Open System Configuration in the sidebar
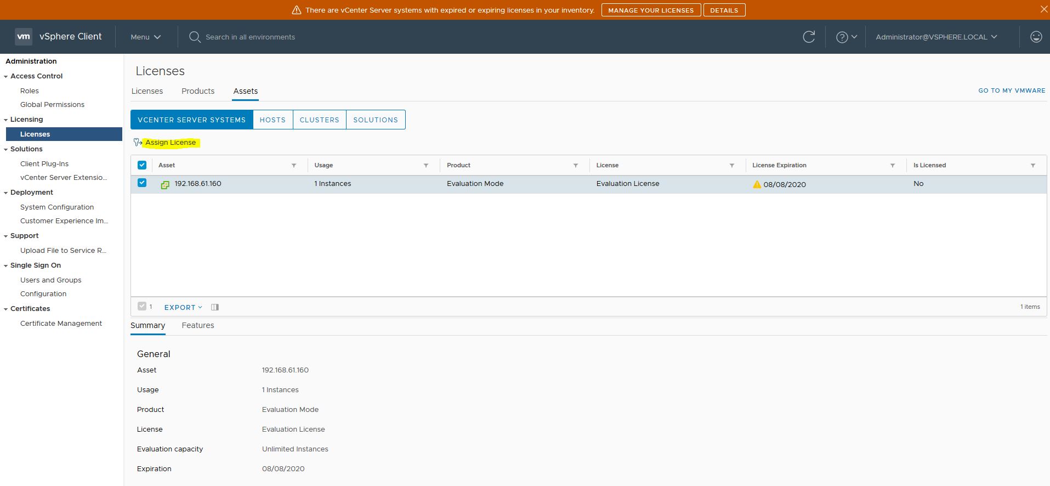This screenshot has width=1050, height=486. tap(57, 207)
